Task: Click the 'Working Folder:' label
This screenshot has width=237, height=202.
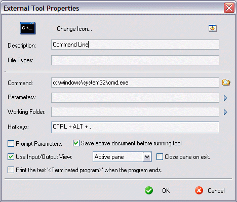Action: click(x=26, y=112)
